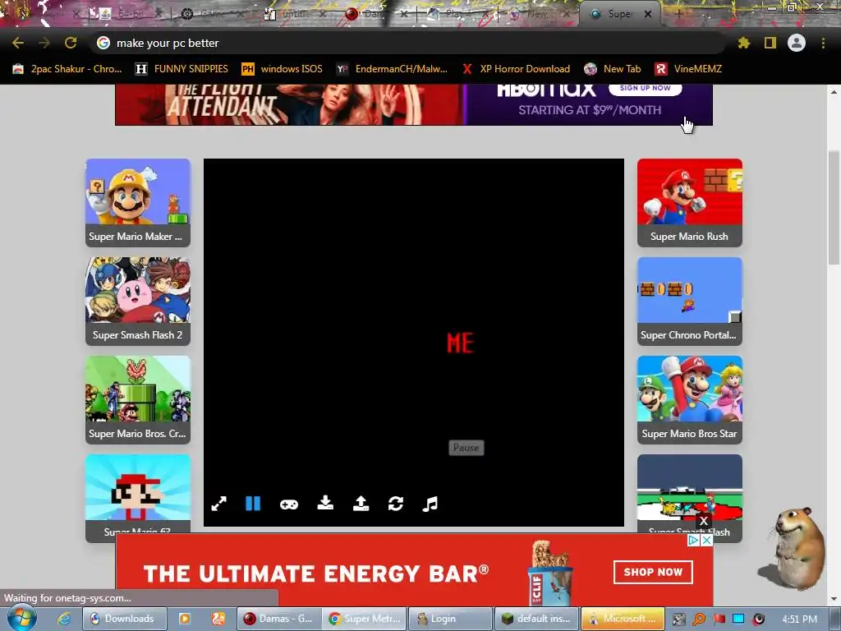Image resolution: width=841 pixels, height=631 pixels.
Task: Open the system clock showing 4:51 PM
Action: 800,619
